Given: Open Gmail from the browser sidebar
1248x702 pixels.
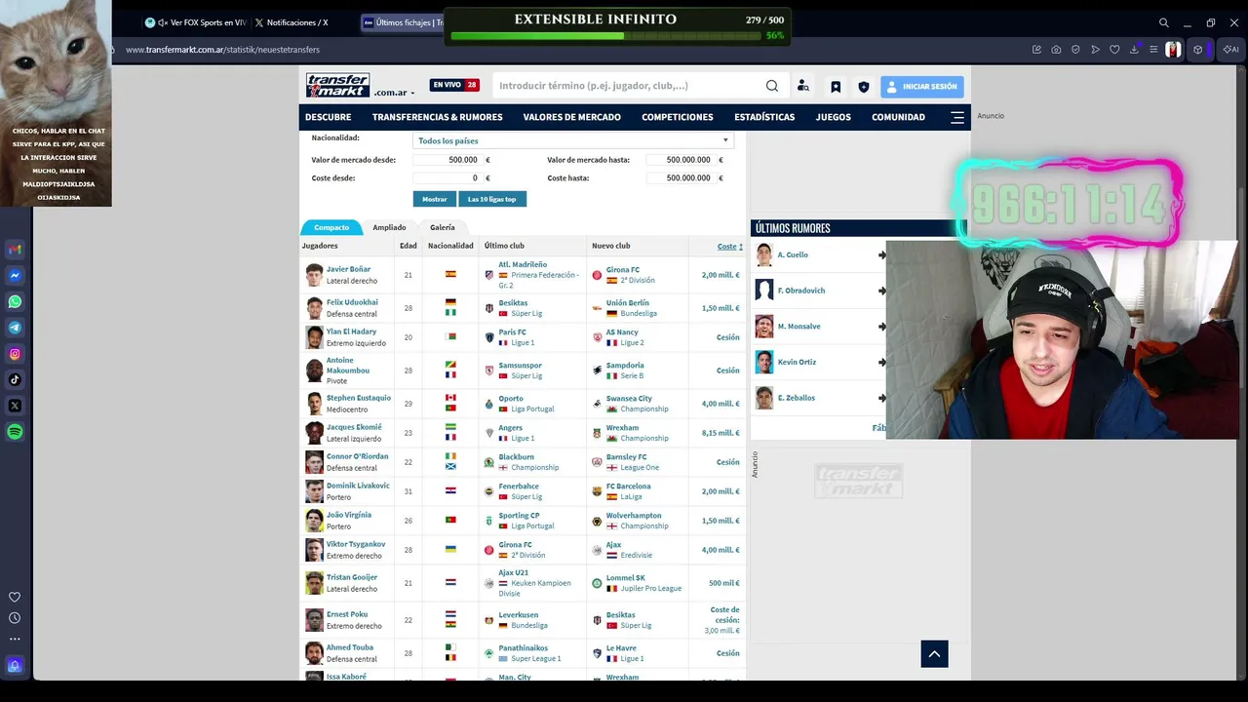Looking at the screenshot, I should coord(15,251).
